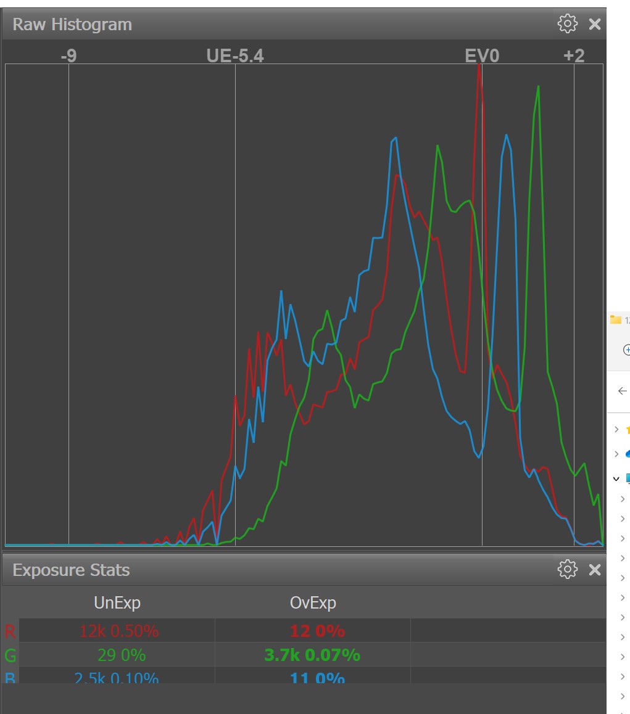Select the red underexposed value 12k 0.50%
Image resolution: width=630 pixels, height=714 pixels.
[x=118, y=631]
